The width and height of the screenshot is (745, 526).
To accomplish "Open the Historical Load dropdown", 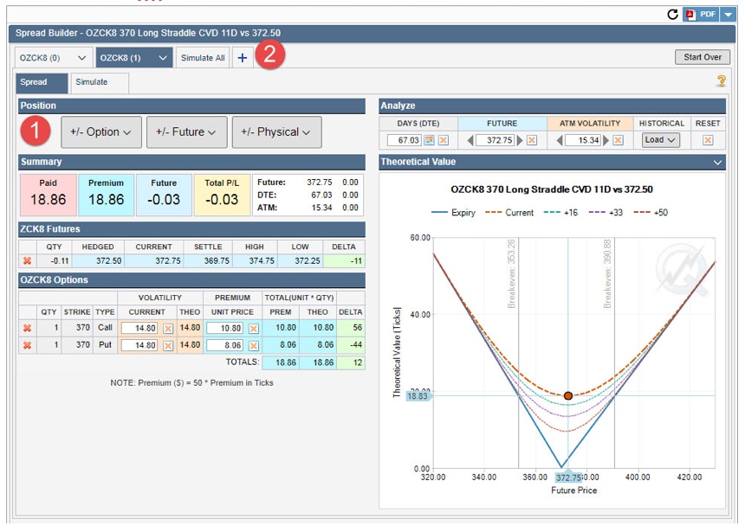I will (x=660, y=140).
